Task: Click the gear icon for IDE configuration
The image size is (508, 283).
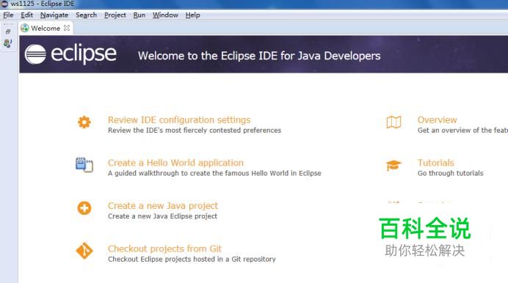Action: pos(84,122)
